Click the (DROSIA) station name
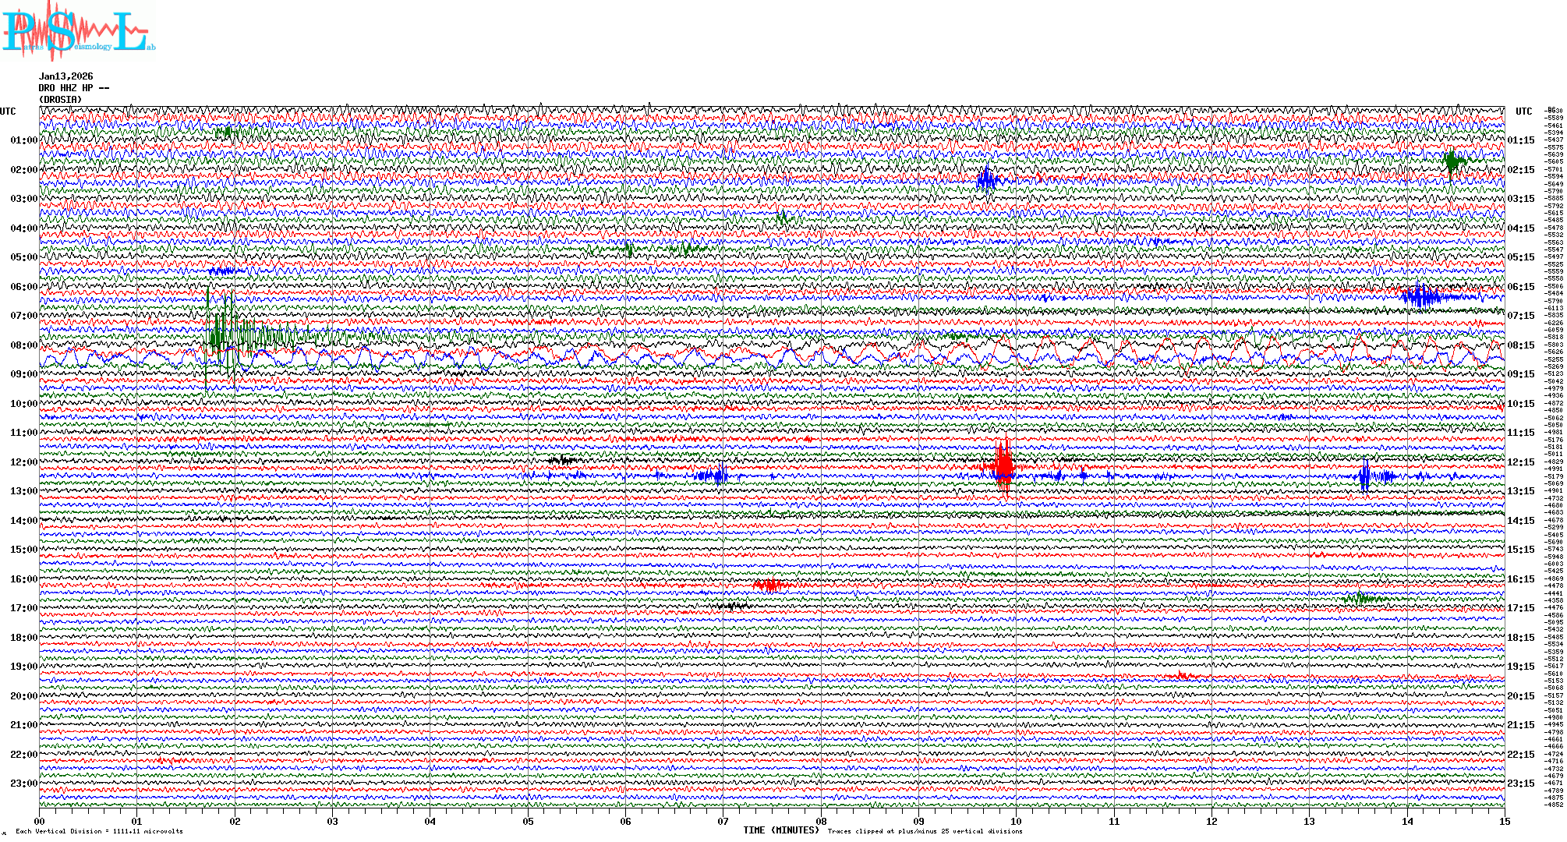The height and width of the screenshot is (842, 1567). 60,100
